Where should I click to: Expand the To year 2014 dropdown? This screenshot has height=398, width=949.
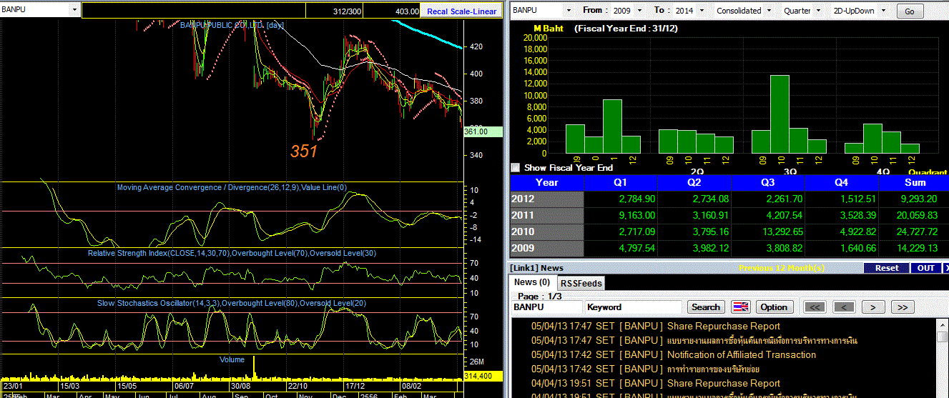[x=701, y=11]
